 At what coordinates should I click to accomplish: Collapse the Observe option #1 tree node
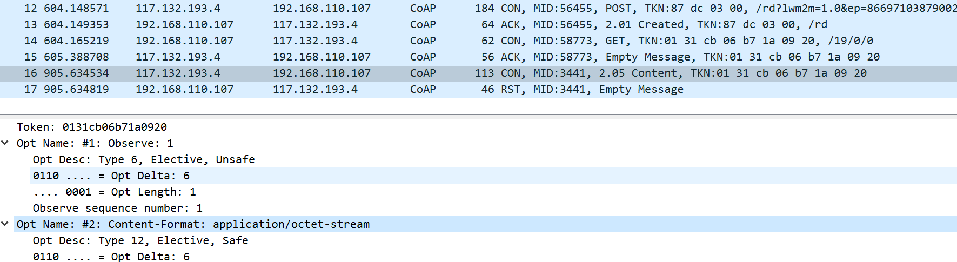(5, 143)
